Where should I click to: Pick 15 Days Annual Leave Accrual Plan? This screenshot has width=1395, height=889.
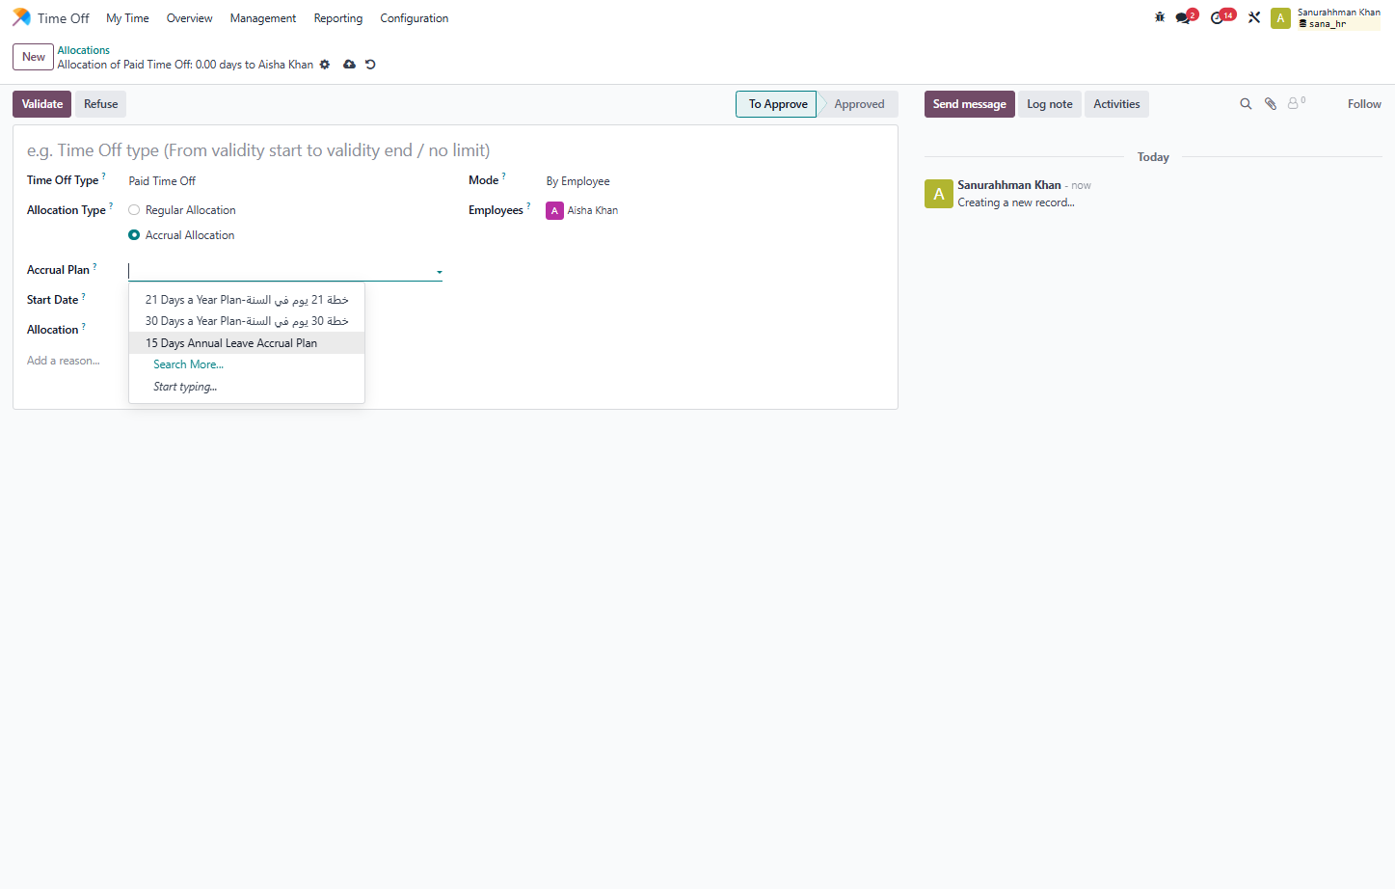247,343
